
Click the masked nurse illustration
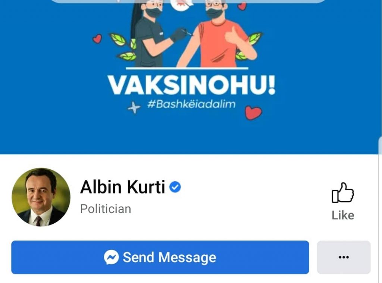pyautogui.click(x=153, y=34)
